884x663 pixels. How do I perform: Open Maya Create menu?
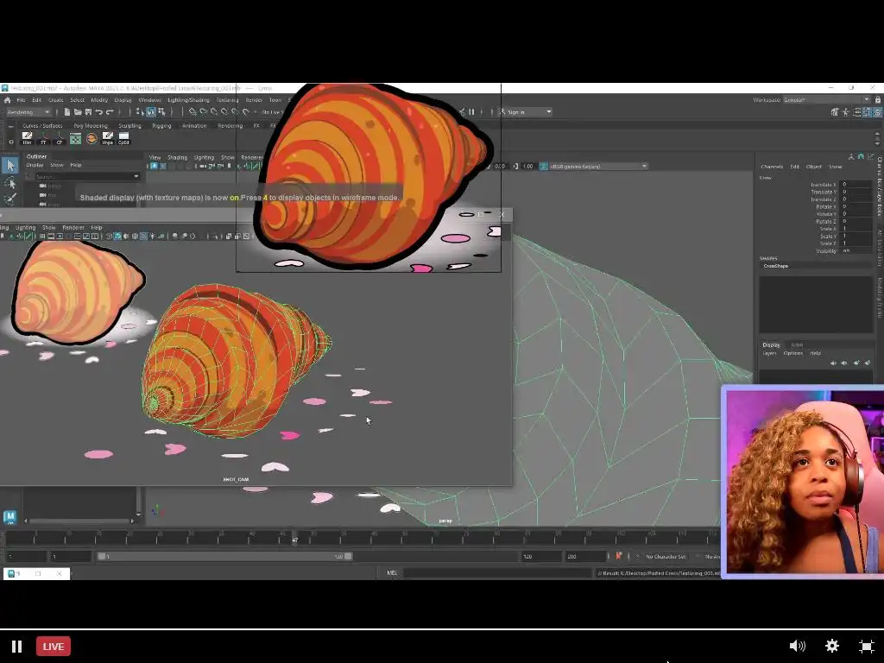point(56,100)
